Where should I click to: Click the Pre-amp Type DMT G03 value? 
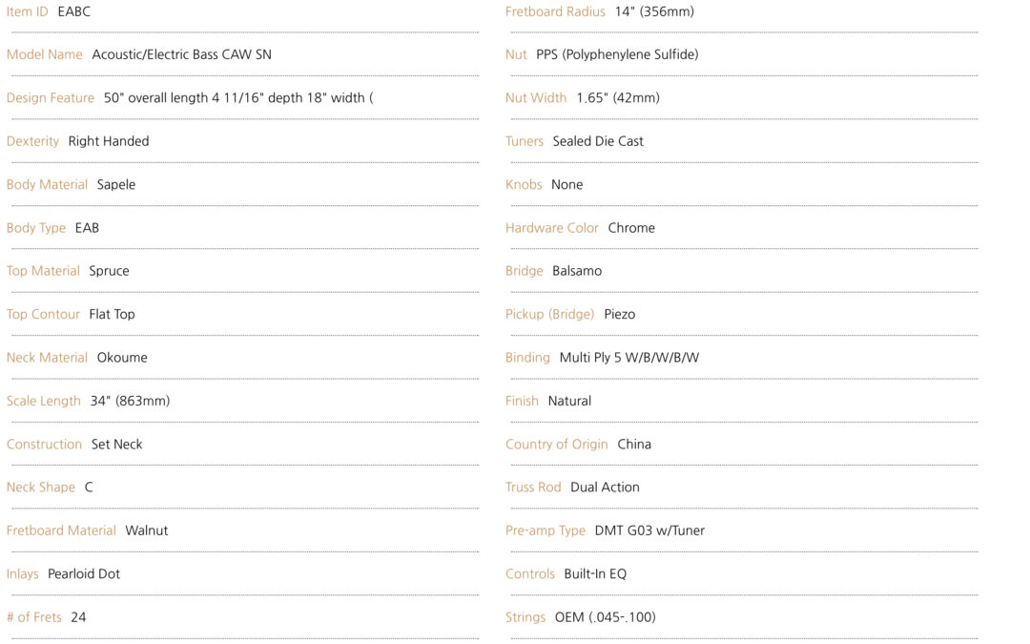pos(649,530)
